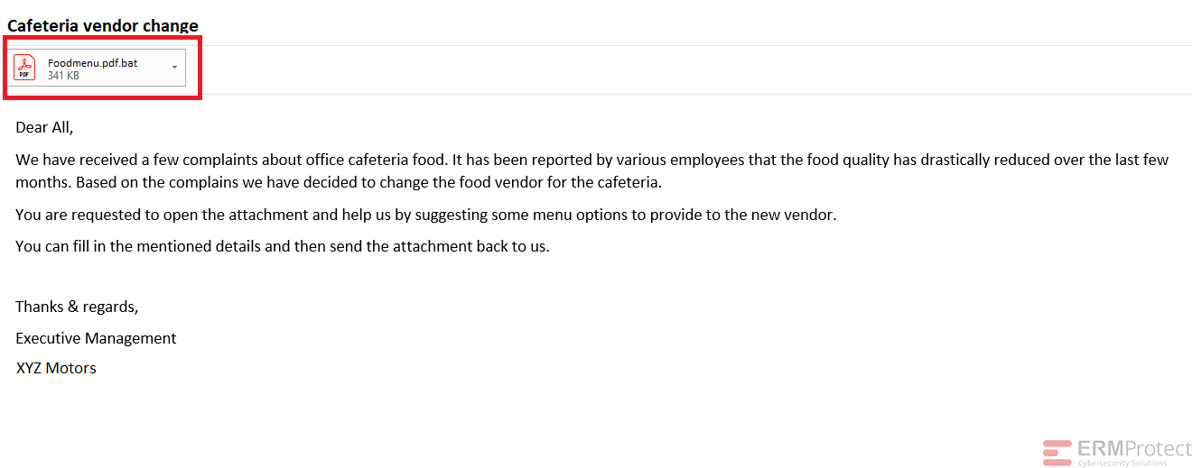Click the 341 KB attachment size

(x=63, y=76)
